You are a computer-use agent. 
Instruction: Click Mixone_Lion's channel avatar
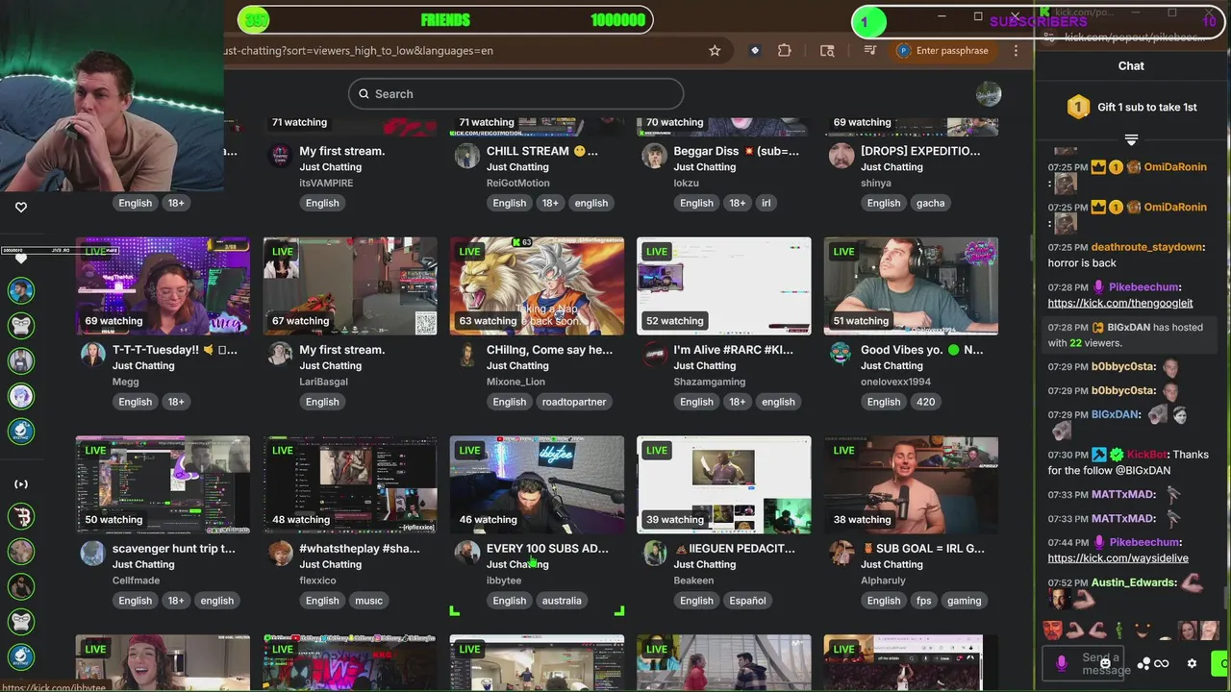click(x=466, y=355)
